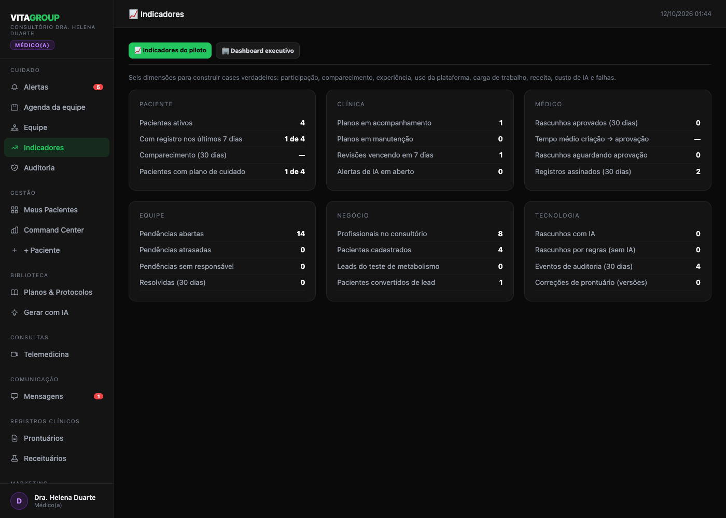Click the 'Registros assinados (30 dias)' label
726x518 pixels.
pos(583,171)
